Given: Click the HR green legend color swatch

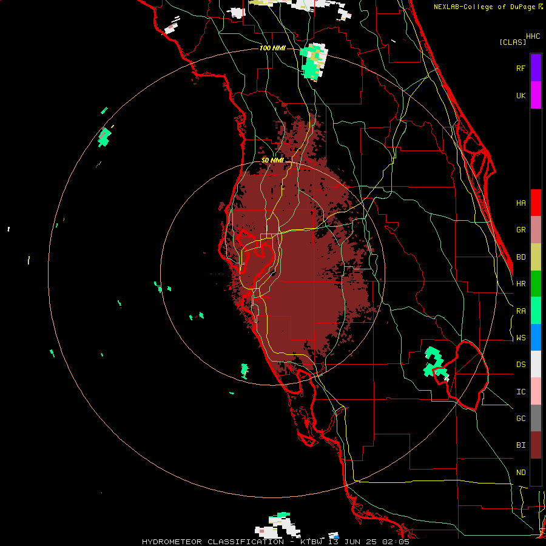Looking at the screenshot, I should coord(536,284).
